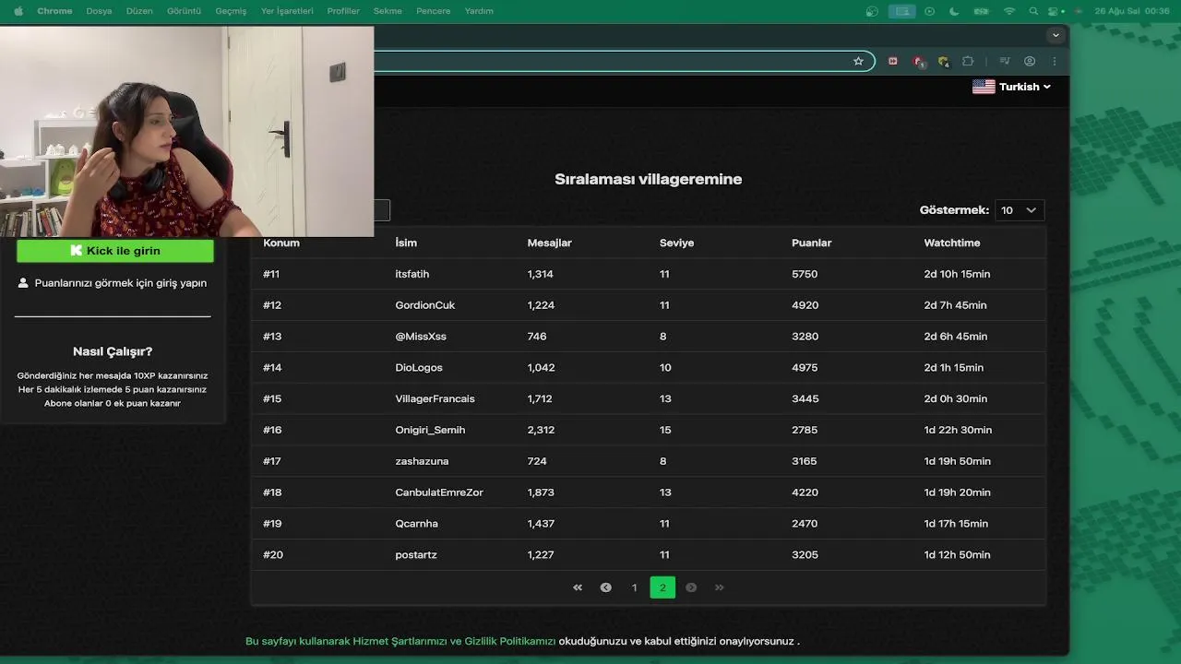The image size is (1181, 664).
Task: Click the Do Not Disturb moon icon
Action: (954, 11)
